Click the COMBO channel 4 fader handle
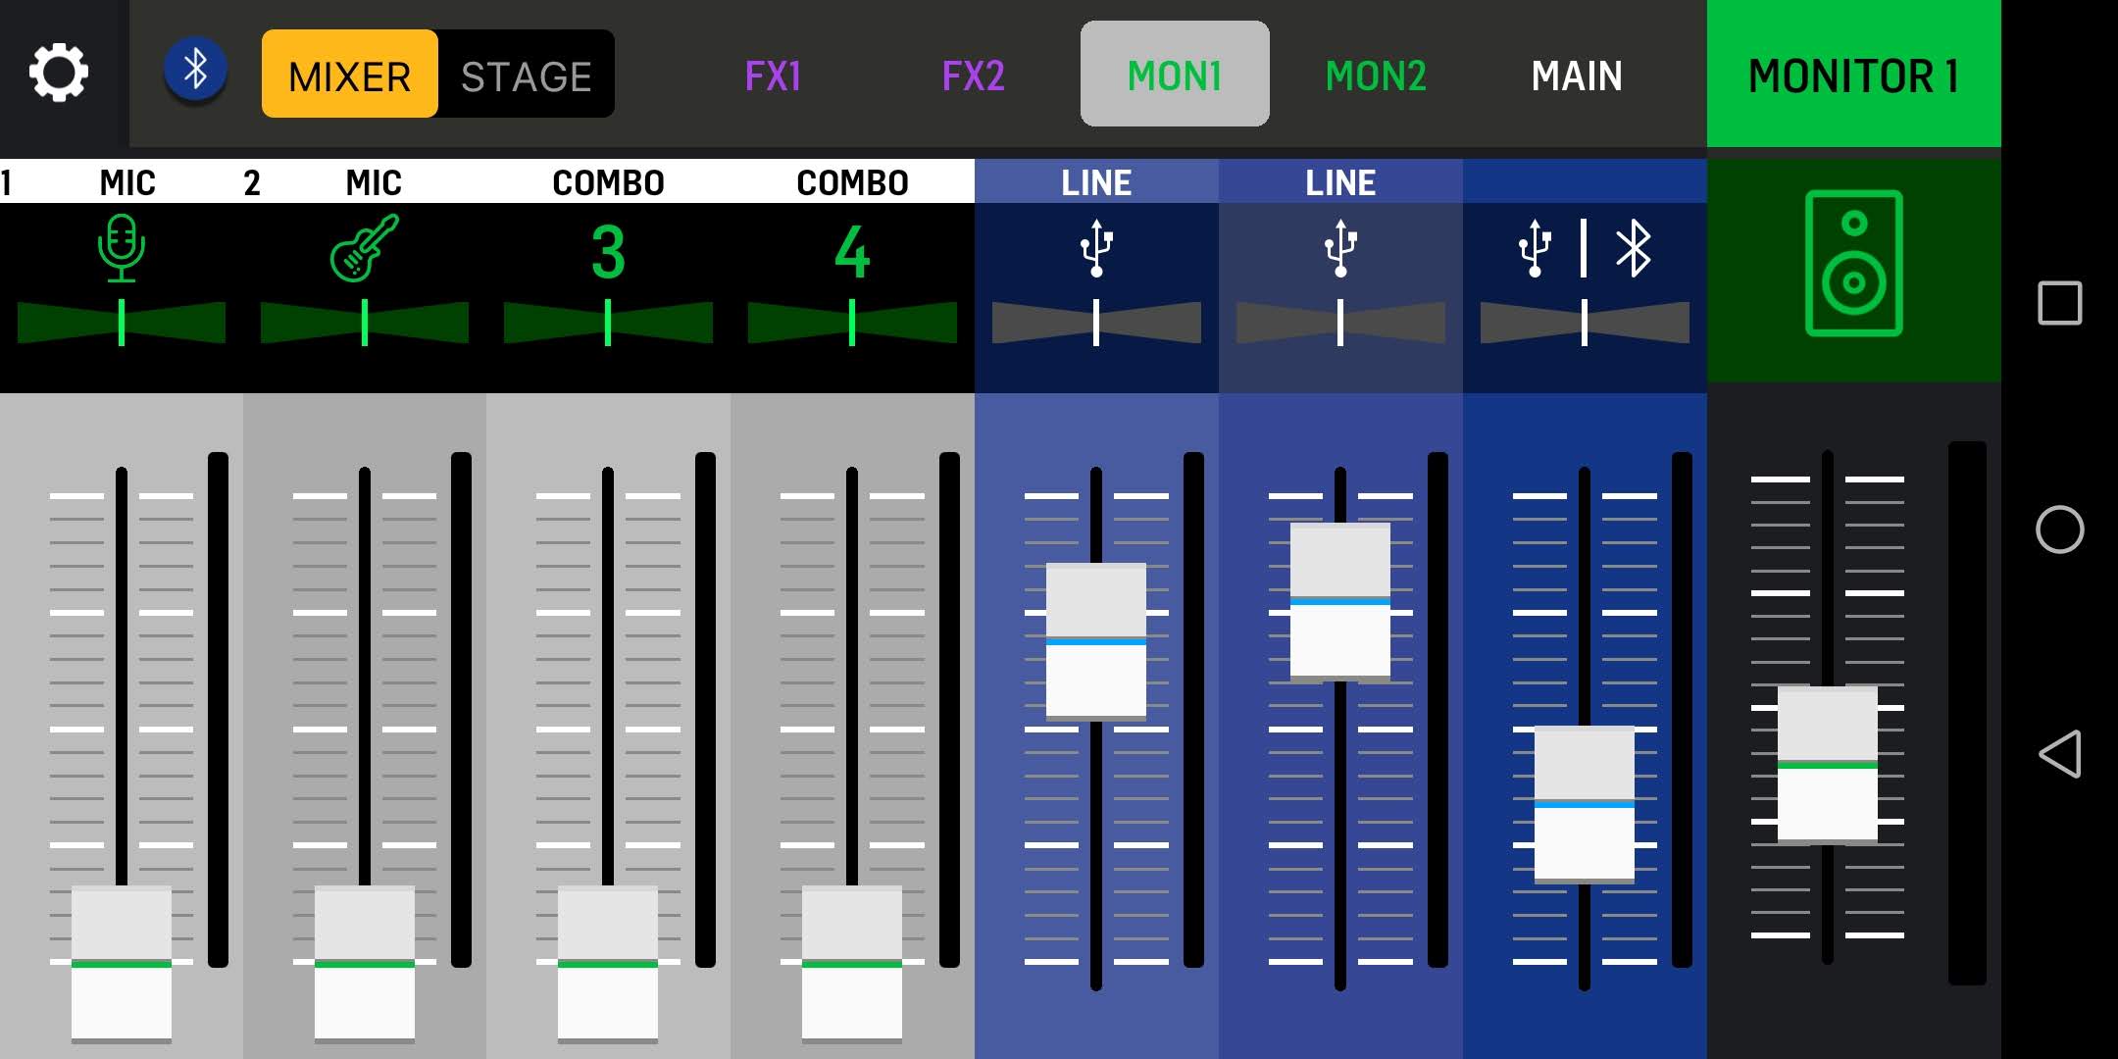 pos(852,963)
